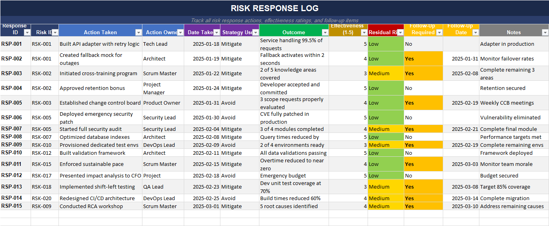This screenshot has height=226, width=549.
Task: Open the Response ID filter dropdown
Action: coord(27,33)
